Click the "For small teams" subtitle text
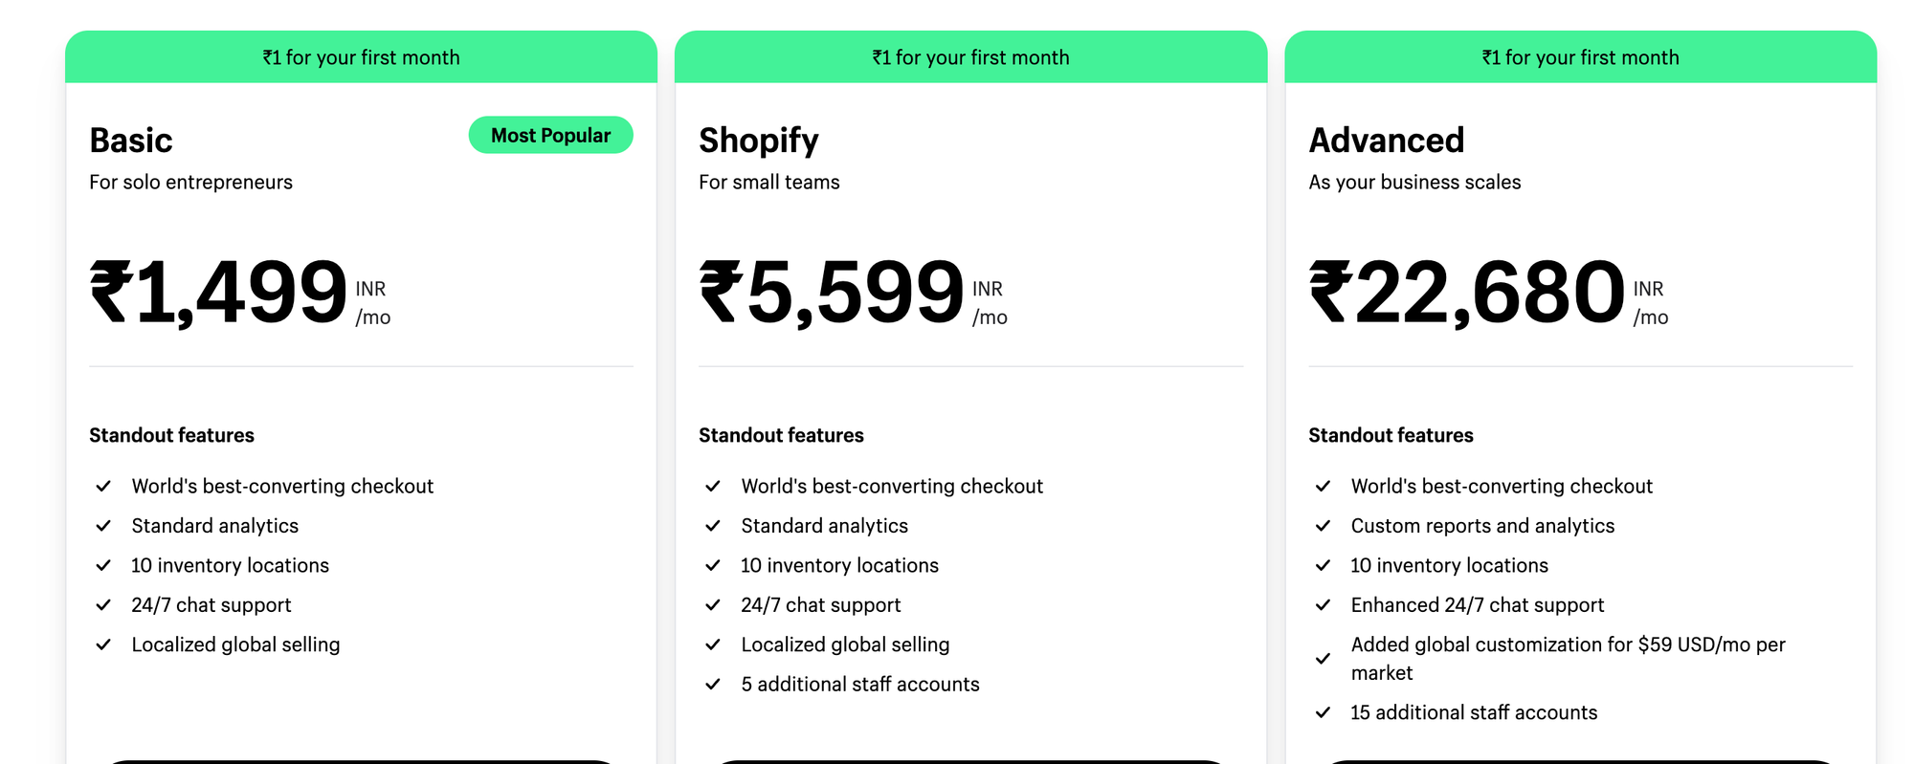Screen dimensions: 1914x764 [x=768, y=182]
